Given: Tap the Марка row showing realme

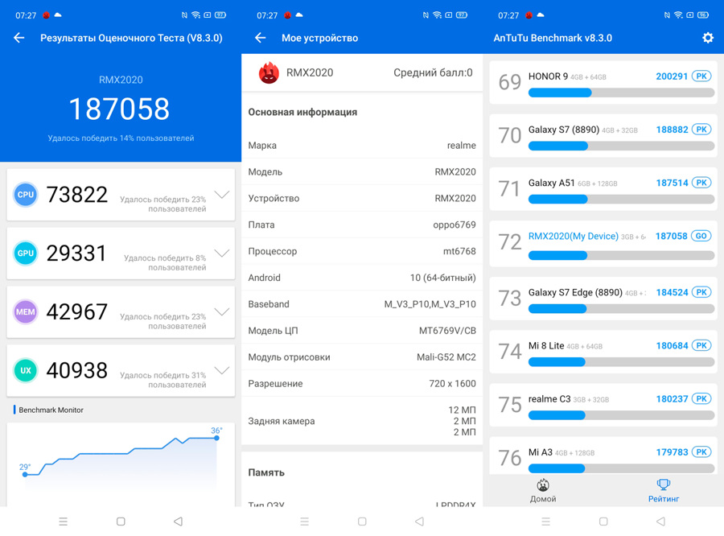Looking at the screenshot, I should coord(362,146).
